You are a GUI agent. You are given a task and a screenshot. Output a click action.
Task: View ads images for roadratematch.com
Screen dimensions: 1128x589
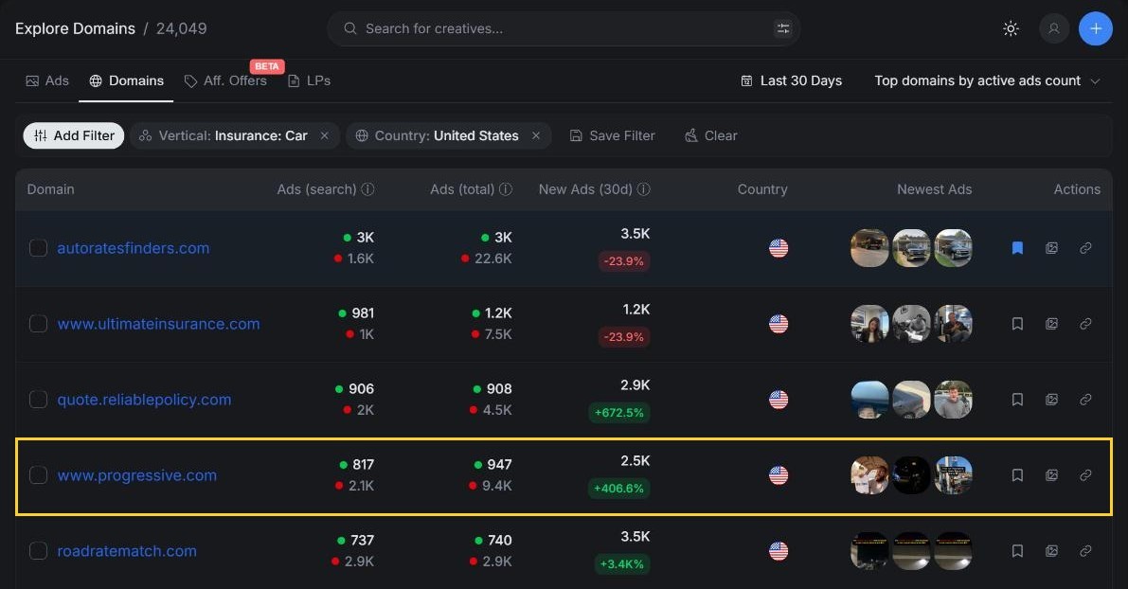(x=1051, y=551)
